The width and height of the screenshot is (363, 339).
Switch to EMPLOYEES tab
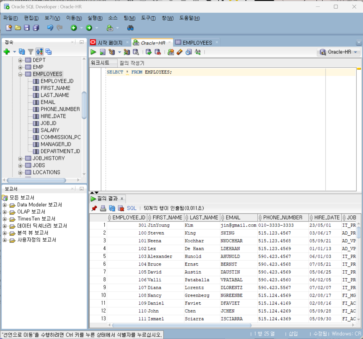(x=197, y=43)
